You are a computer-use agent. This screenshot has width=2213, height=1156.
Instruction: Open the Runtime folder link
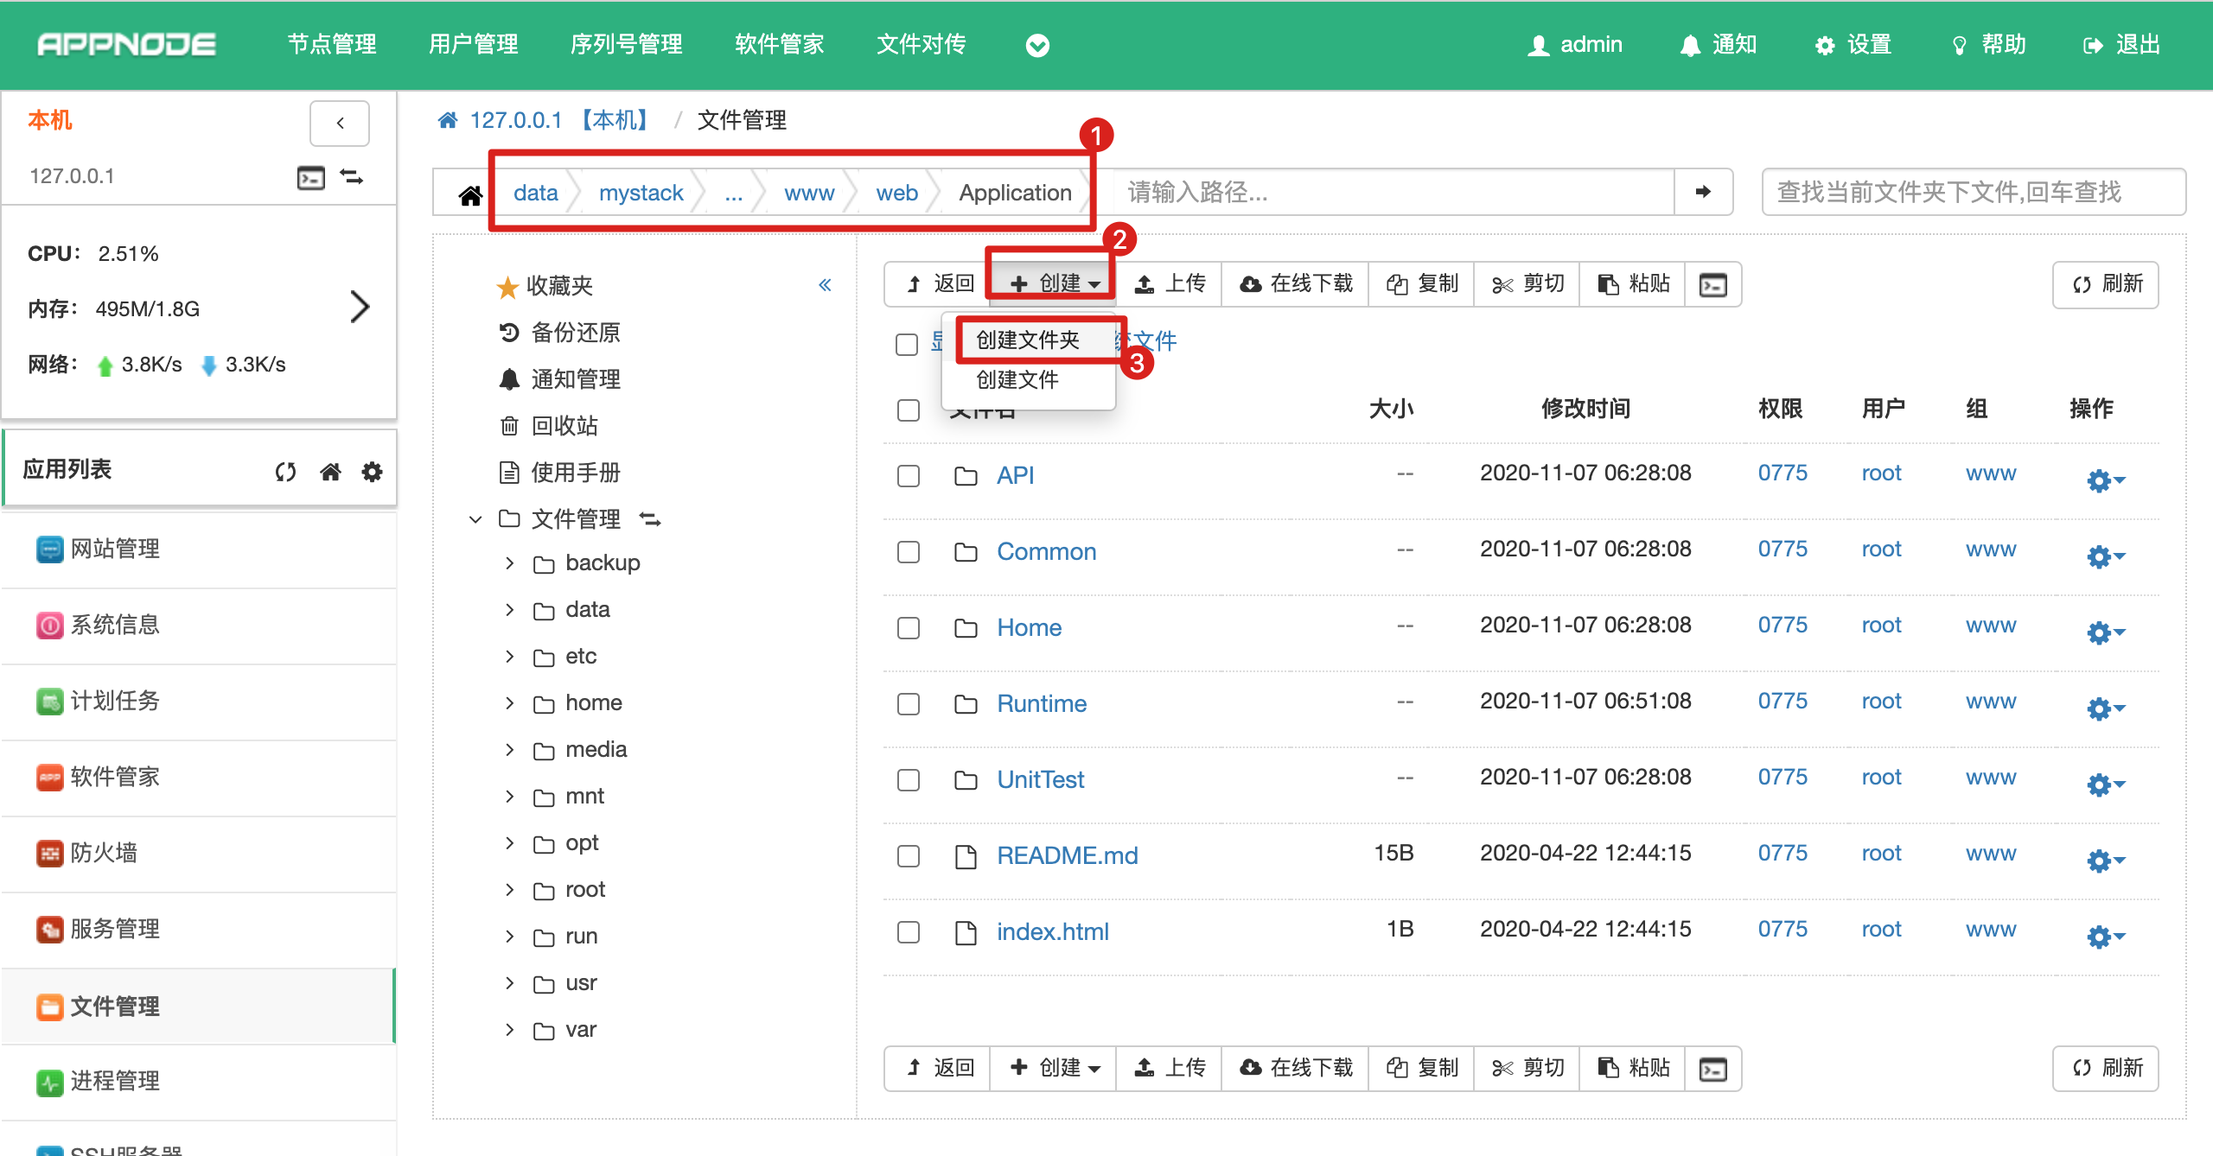click(1041, 703)
